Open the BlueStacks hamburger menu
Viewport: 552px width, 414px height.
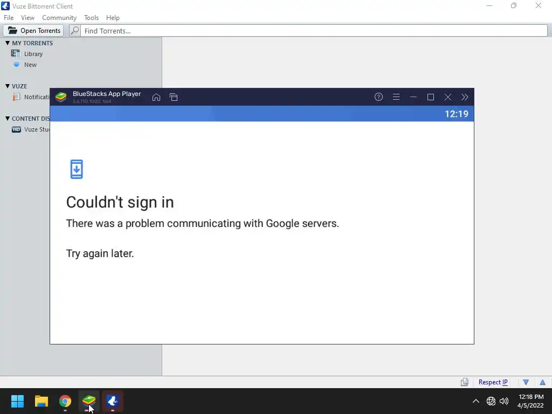(x=396, y=97)
